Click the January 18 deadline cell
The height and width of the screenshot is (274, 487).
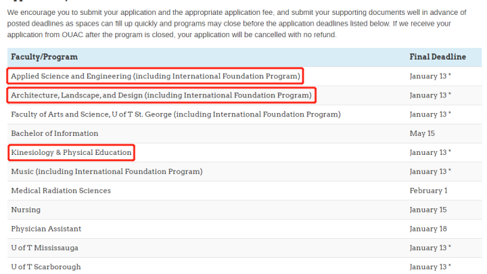(428, 229)
